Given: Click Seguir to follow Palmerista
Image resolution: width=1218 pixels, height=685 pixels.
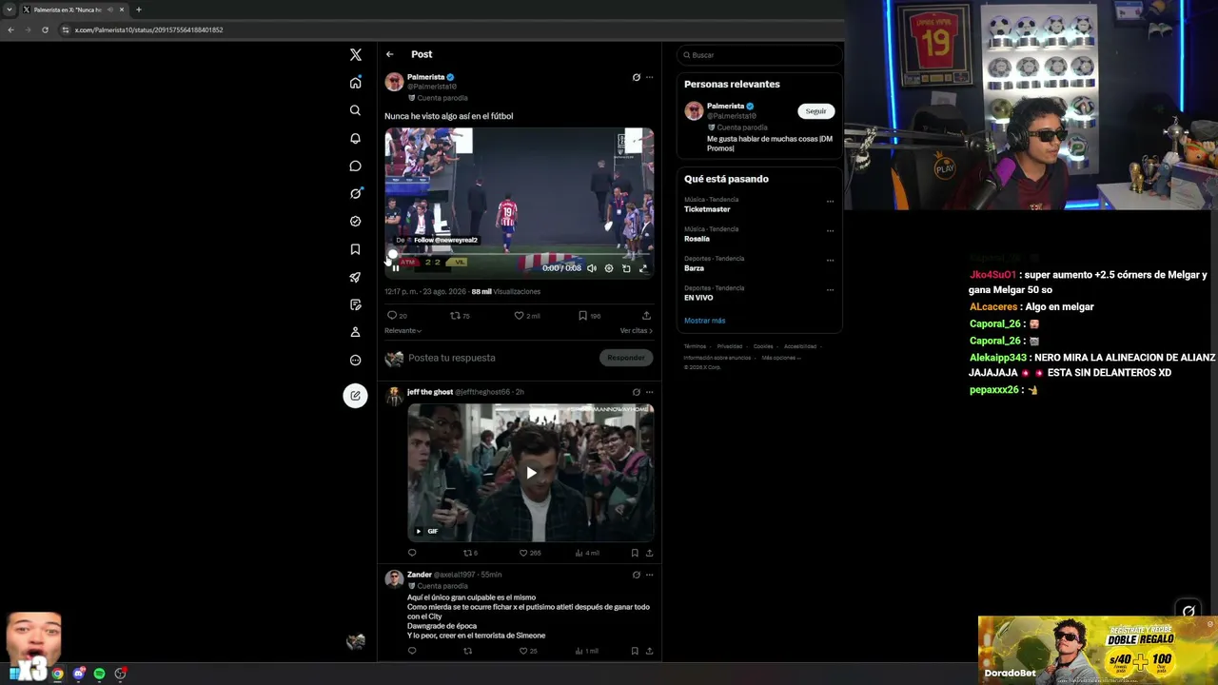Looking at the screenshot, I should click(x=815, y=111).
